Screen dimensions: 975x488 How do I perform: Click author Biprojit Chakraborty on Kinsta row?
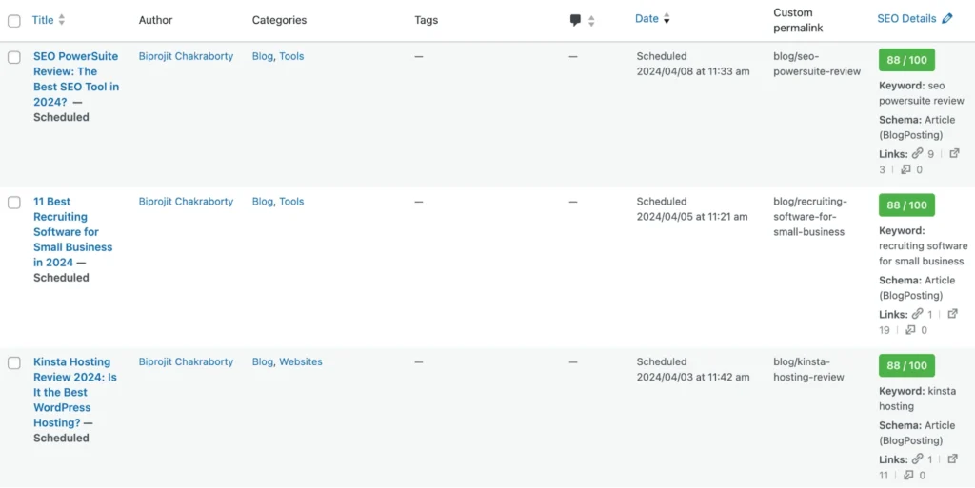point(186,361)
